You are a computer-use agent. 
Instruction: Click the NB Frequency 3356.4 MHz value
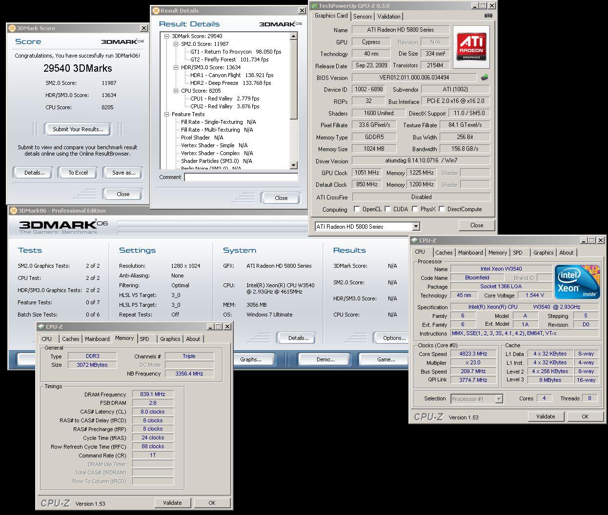189,374
